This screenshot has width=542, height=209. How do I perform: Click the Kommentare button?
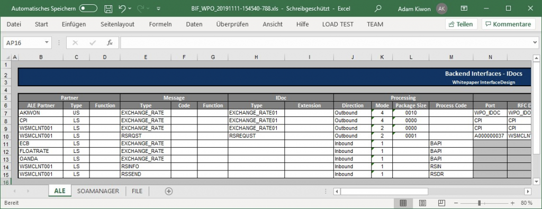coord(508,24)
